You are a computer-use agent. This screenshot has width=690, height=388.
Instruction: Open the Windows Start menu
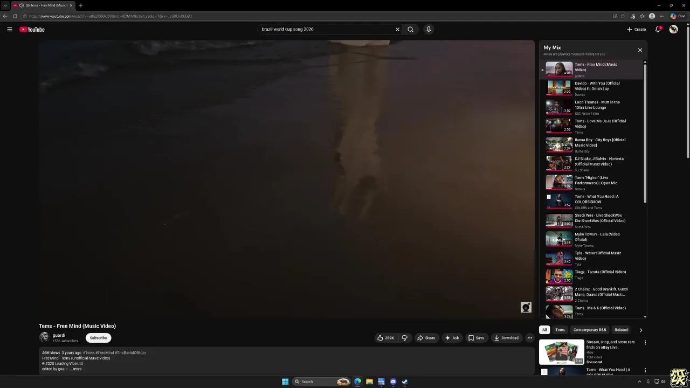click(x=285, y=382)
